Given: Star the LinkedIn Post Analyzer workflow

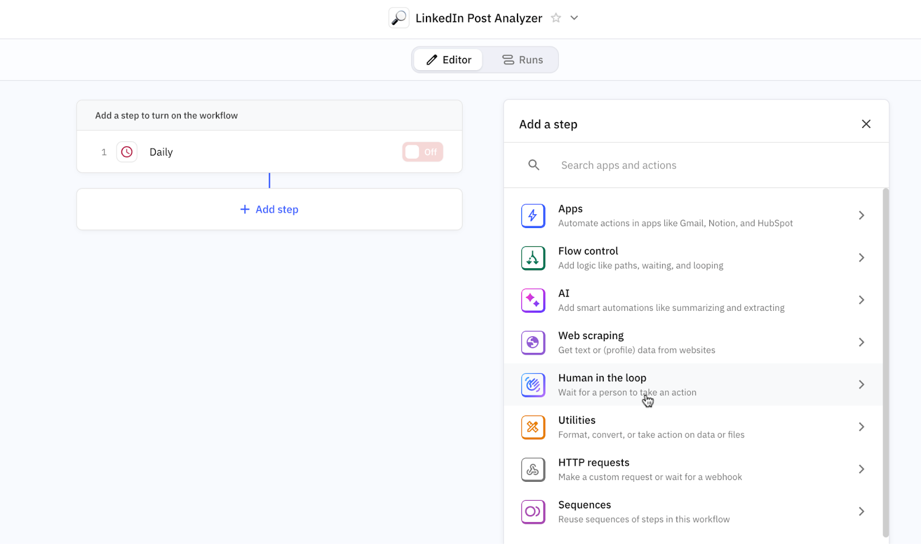Looking at the screenshot, I should coord(556,18).
